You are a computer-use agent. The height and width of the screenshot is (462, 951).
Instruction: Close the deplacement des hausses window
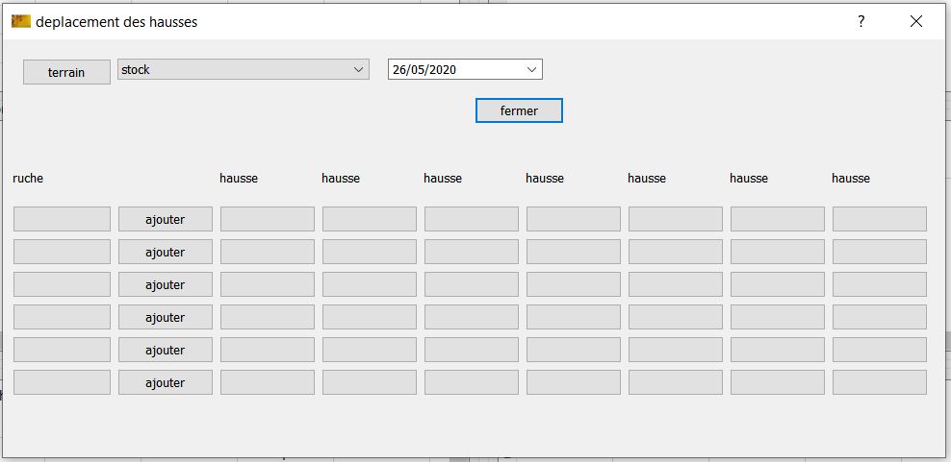pyautogui.click(x=916, y=21)
